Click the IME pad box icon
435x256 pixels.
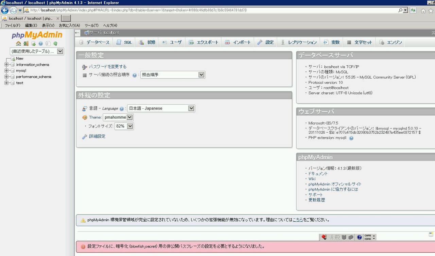351,237
